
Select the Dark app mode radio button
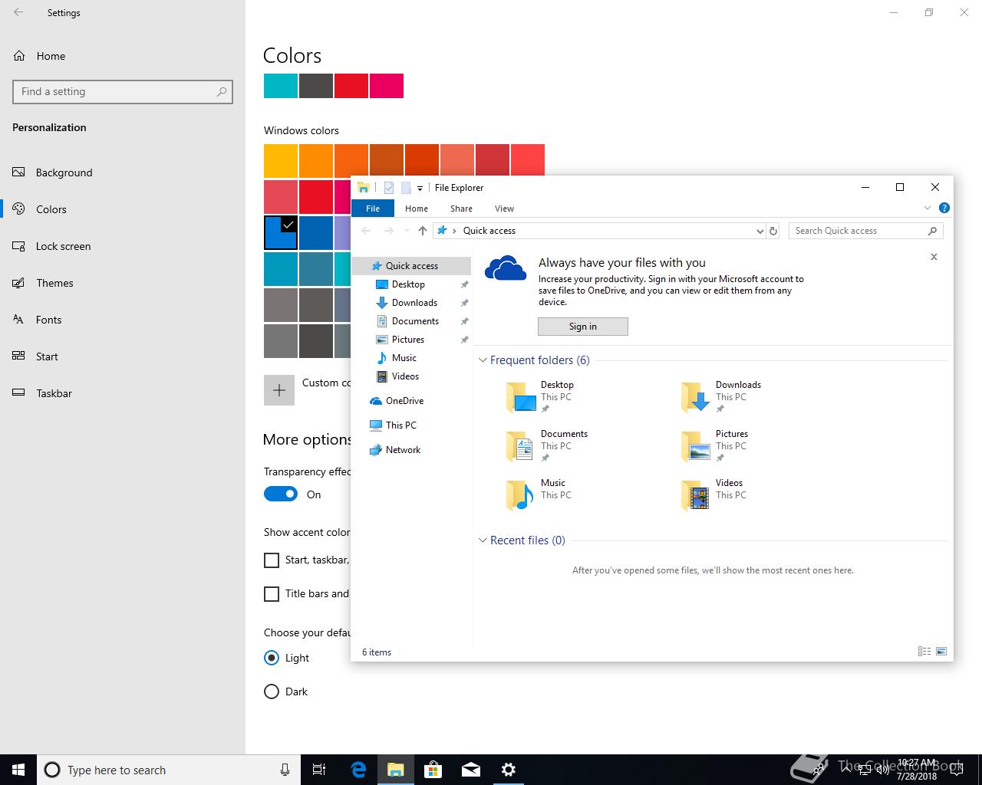[272, 691]
